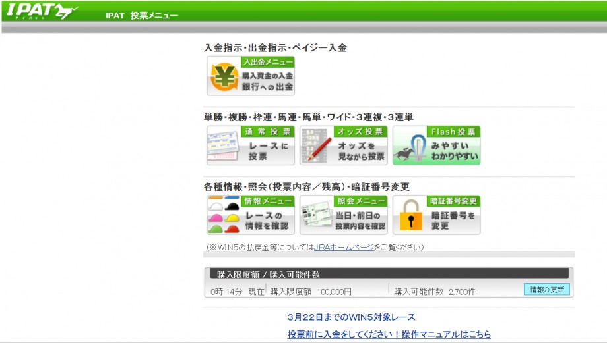The image size is (607, 343).
Task: Click the 0時14分 現在 timestamp
Action: 238,292
